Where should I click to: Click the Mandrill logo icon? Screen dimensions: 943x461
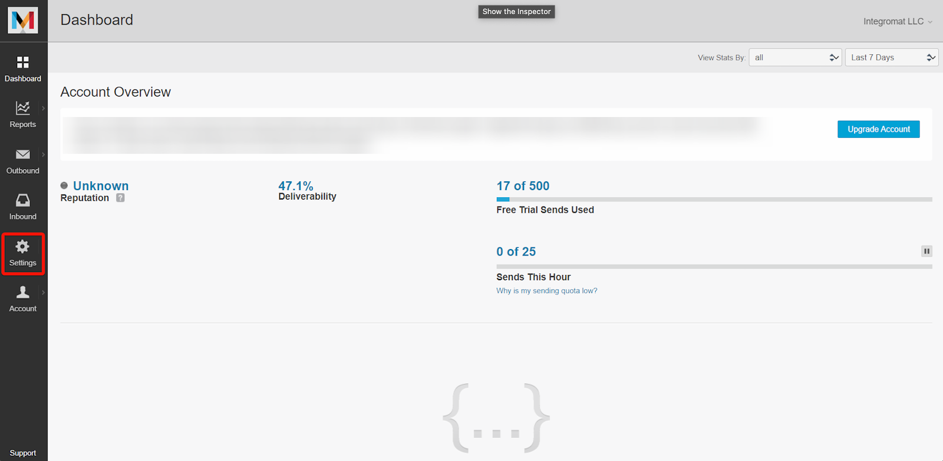(23, 20)
